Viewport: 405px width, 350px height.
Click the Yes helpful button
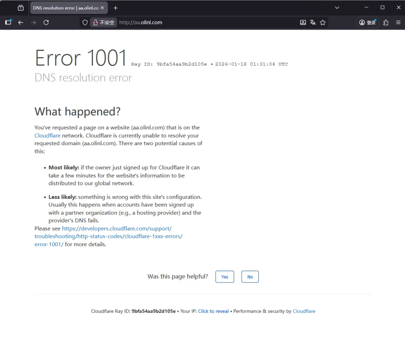pos(225,277)
